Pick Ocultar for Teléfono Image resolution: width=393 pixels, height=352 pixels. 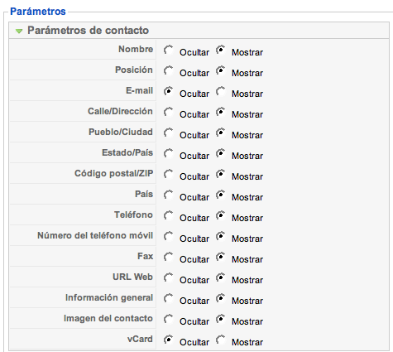pos(168,215)
